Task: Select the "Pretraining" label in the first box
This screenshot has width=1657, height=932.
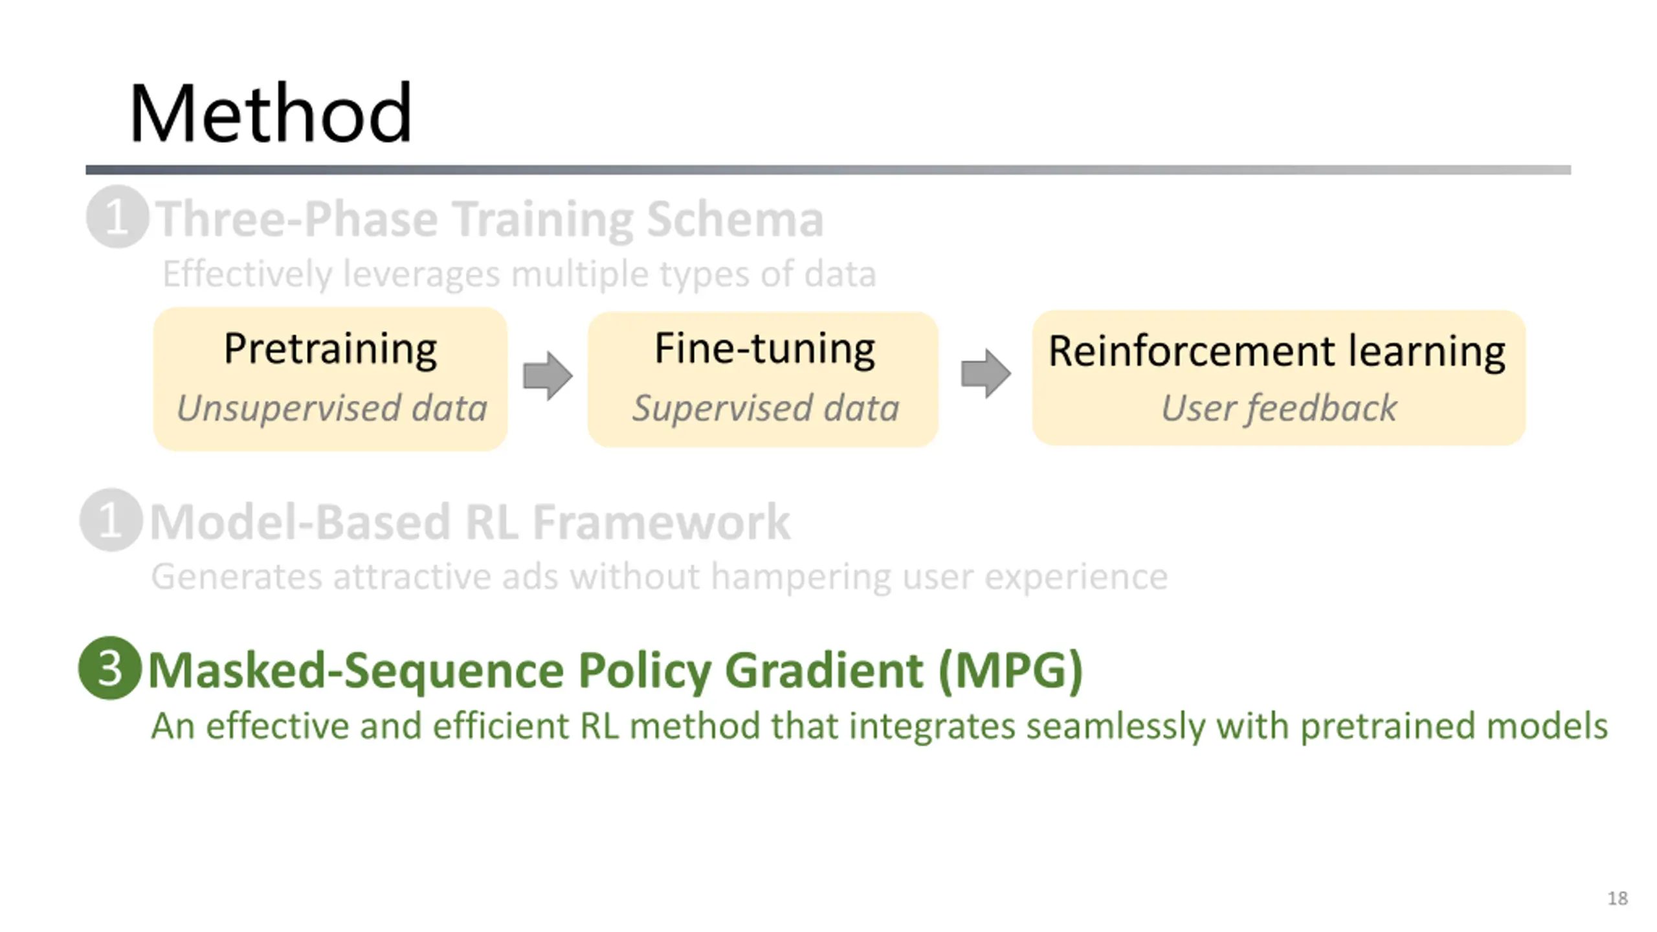Action: pos(330,349)
